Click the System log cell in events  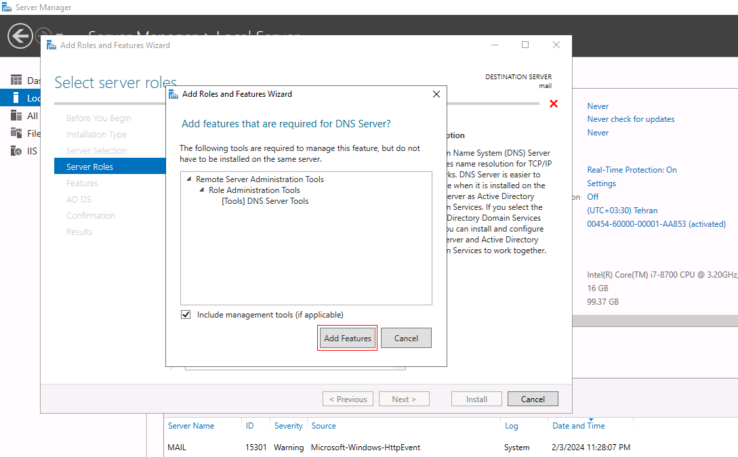coord(517,447)
